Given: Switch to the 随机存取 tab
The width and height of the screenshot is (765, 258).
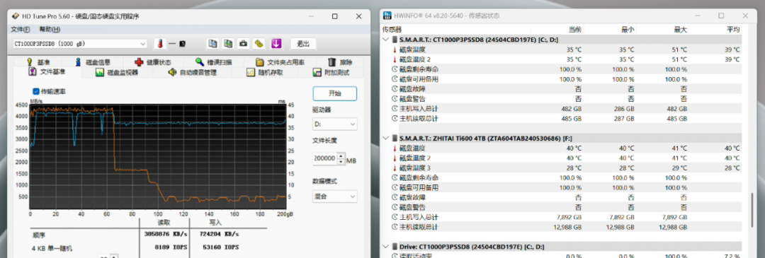Looking at the screenshot, I should [x=265, y=73].
